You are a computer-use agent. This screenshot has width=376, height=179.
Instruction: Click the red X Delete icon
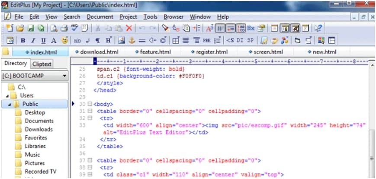pos(129,29)
